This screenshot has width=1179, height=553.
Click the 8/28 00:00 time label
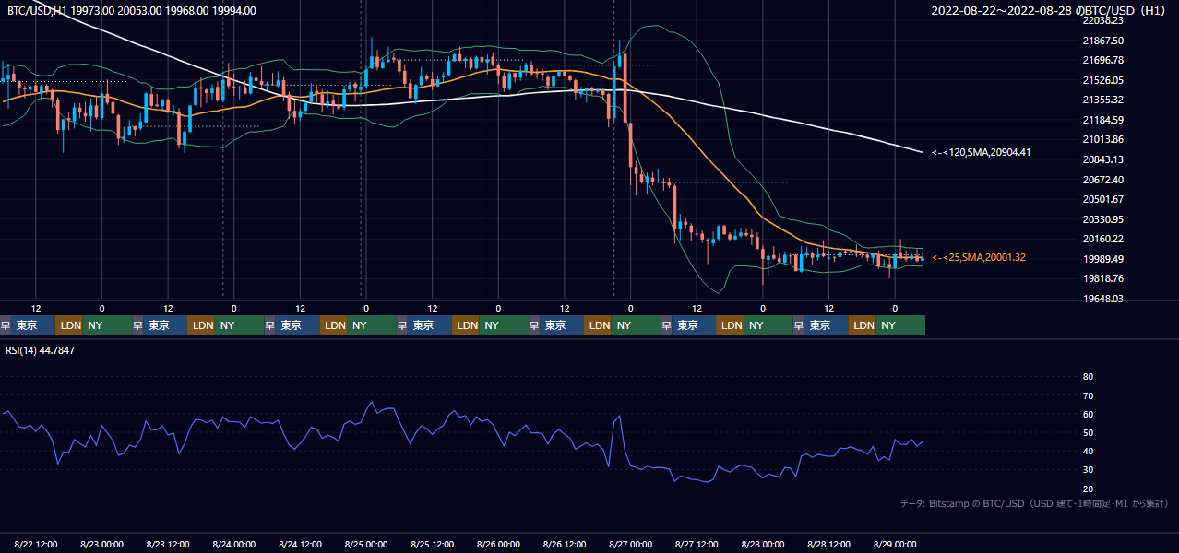pyautogui.click(x=763, y=544)
